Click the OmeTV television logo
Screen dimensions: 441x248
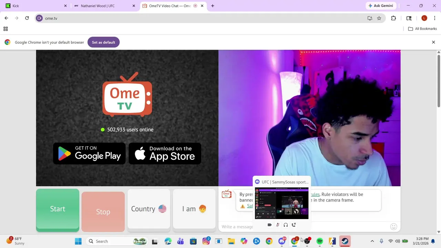[x=127, y=95]
